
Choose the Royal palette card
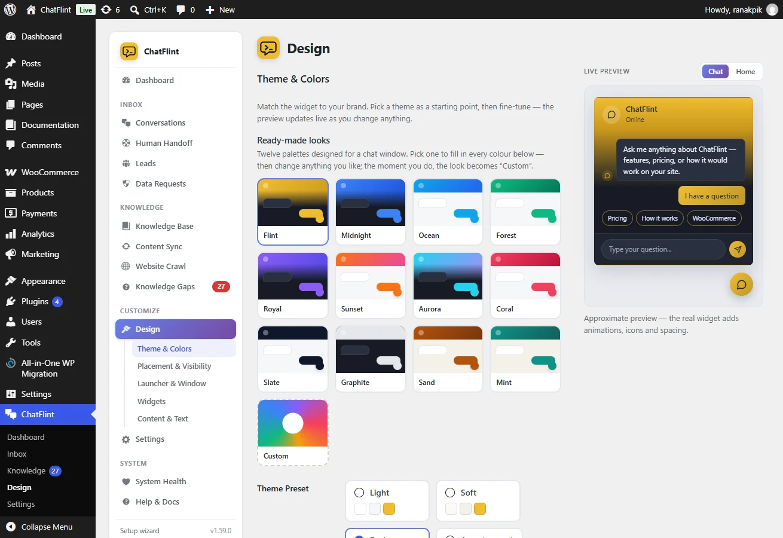pos(293,286)
